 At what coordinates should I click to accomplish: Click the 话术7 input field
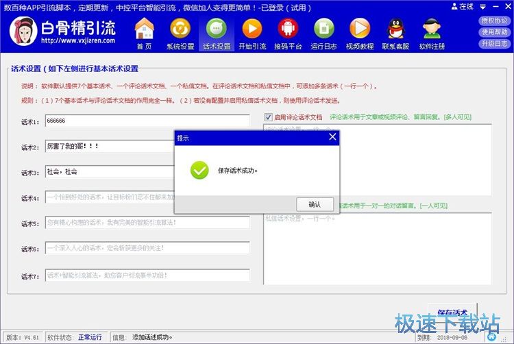click(147, 275)
